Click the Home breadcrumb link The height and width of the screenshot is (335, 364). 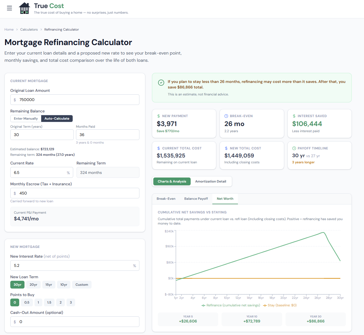point(9,29)
